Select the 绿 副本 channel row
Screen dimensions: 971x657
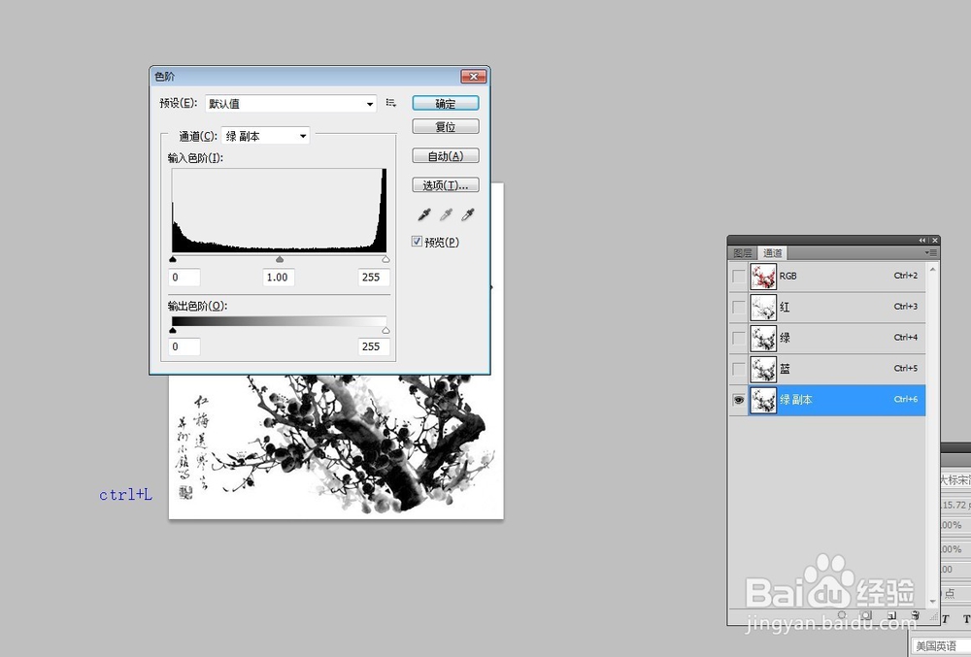828,400
